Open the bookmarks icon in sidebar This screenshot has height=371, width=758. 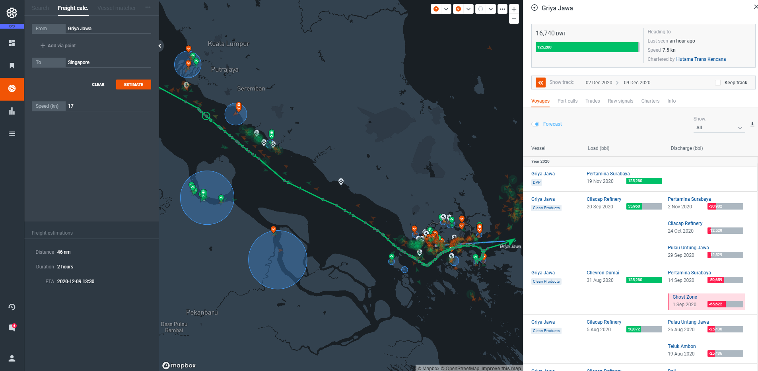click(12, 66)
